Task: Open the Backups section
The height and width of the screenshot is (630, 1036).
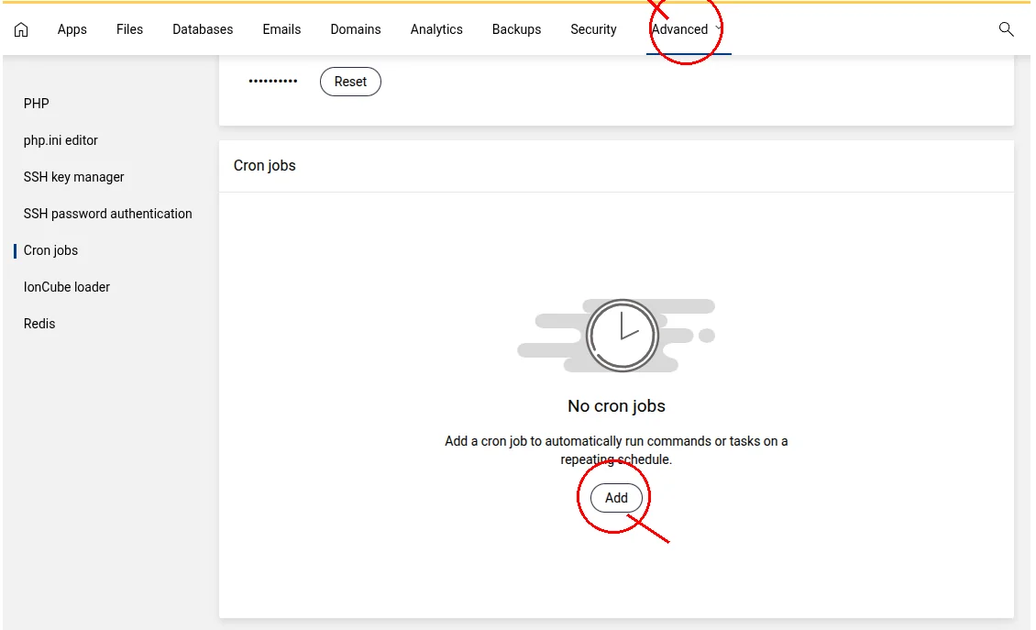Action: pyautogui.click(x=517, y=29)
